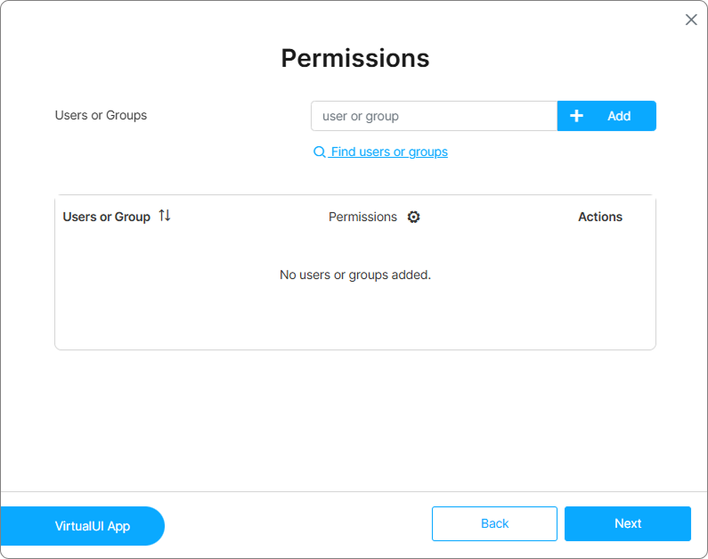Viewport: 708px width, 559px height.
Task: Open the Find users or groups link
Action: (380, 152)
